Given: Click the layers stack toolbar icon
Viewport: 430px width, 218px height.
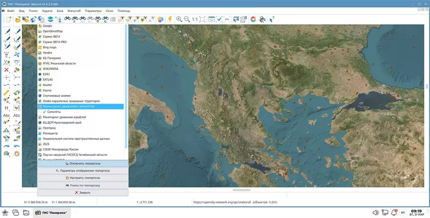Looking at the screenshot, I should (50, 19).
